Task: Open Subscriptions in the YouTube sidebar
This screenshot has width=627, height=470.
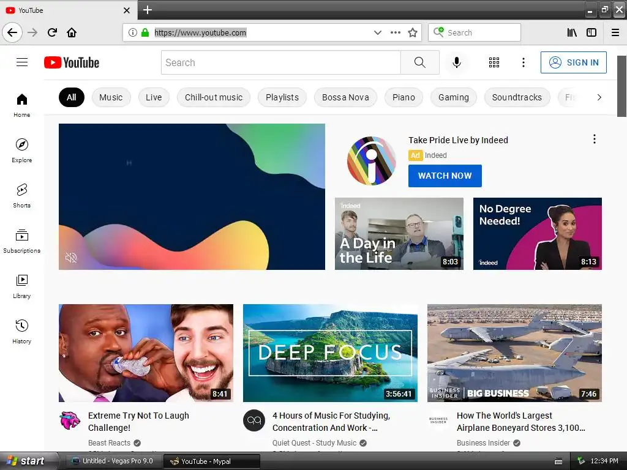Action: 22,241
